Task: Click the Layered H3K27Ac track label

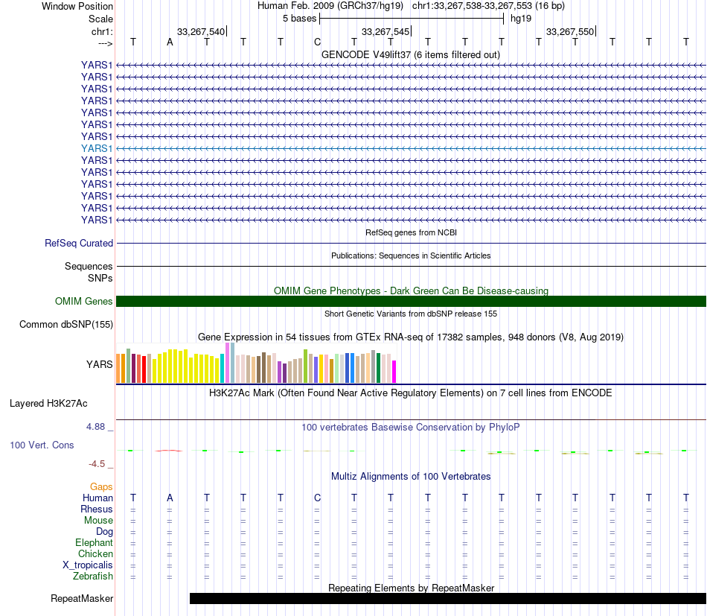Action: [x=48, y=404]
